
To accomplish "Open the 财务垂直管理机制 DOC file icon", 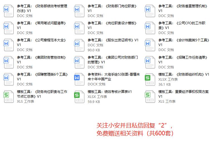I will [150, 11].
